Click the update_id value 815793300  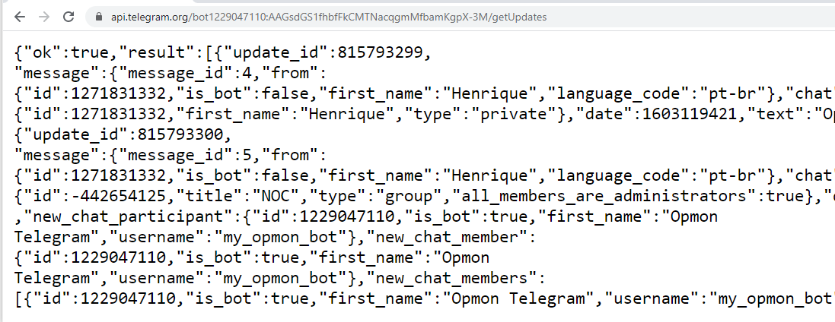184,136
